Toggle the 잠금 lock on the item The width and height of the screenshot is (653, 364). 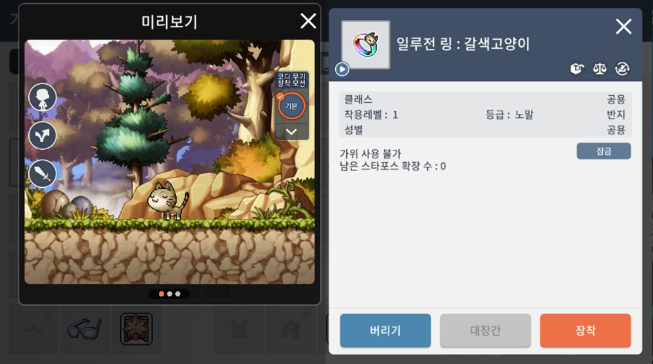(603, 151)
